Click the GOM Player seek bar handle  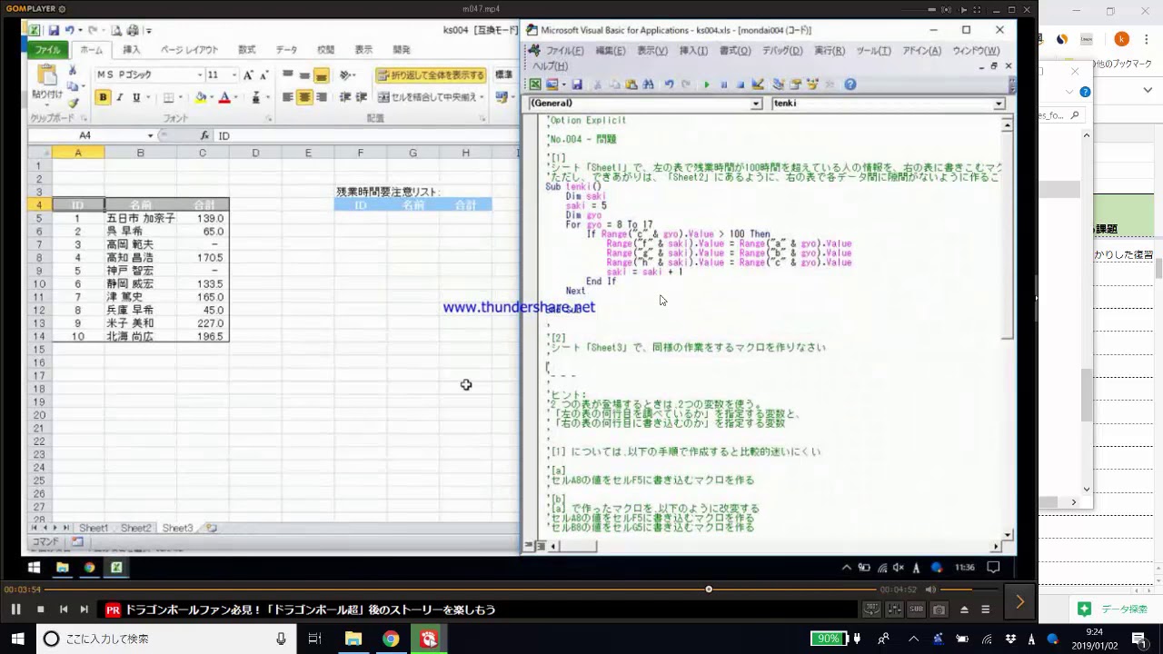coord(709,589)
